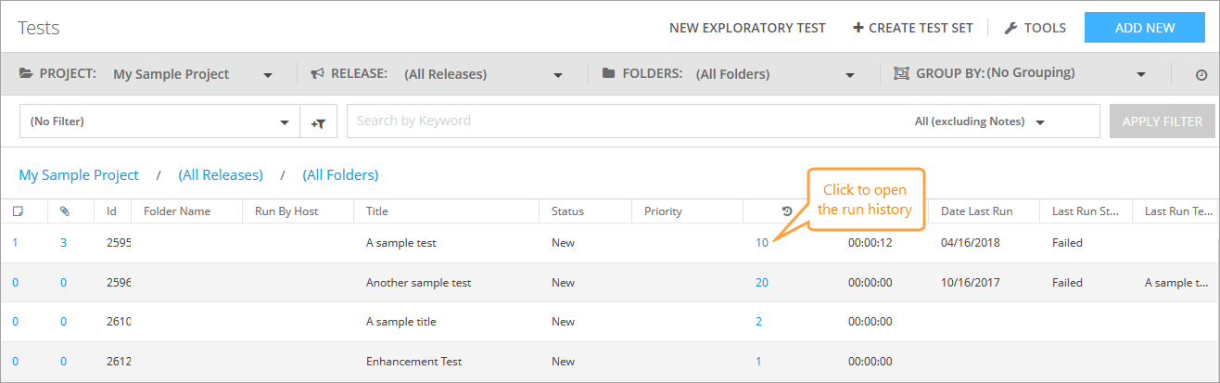Click Create Test Set
This screenshot has width=1220, height=383.
point(913,28)
